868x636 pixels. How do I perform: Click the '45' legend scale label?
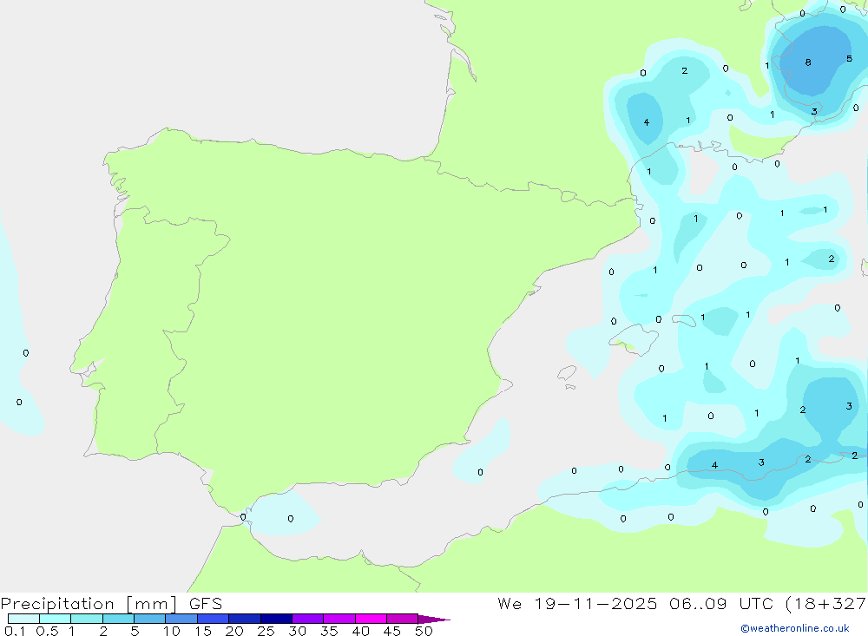tap(392, 631)
